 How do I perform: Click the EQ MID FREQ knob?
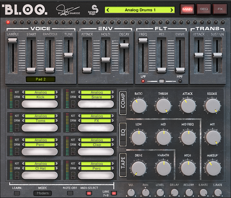point(188,138)
